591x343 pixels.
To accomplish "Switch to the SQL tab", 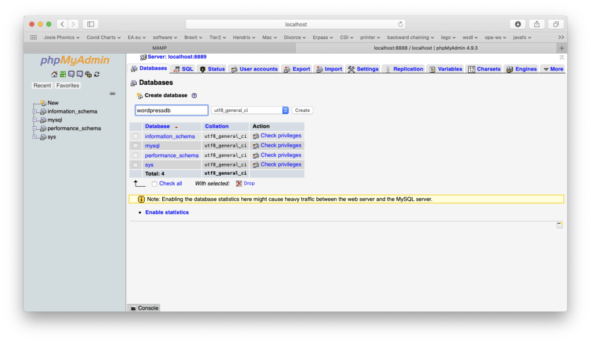I will 184,69.
